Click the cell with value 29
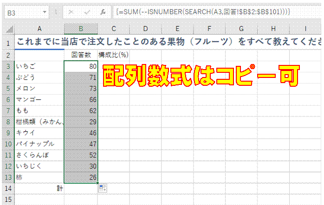324x205 pixels. pyautogui.click(x=81, y=122)
